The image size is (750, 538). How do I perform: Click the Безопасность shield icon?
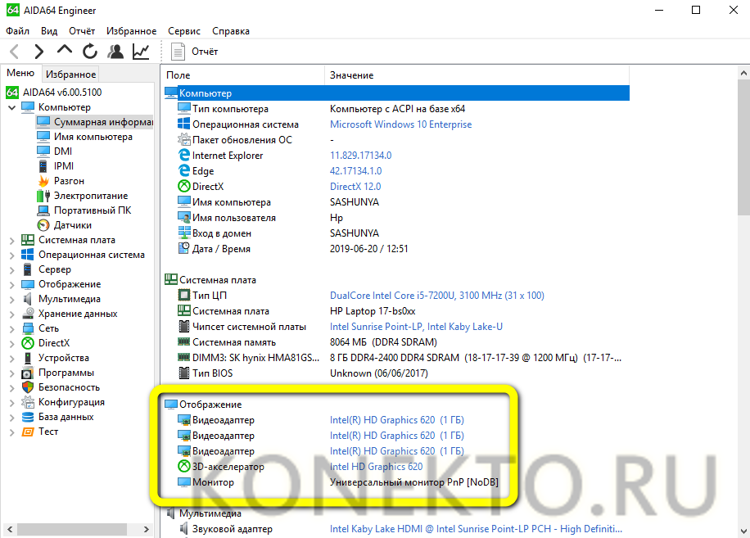point(28,388)
